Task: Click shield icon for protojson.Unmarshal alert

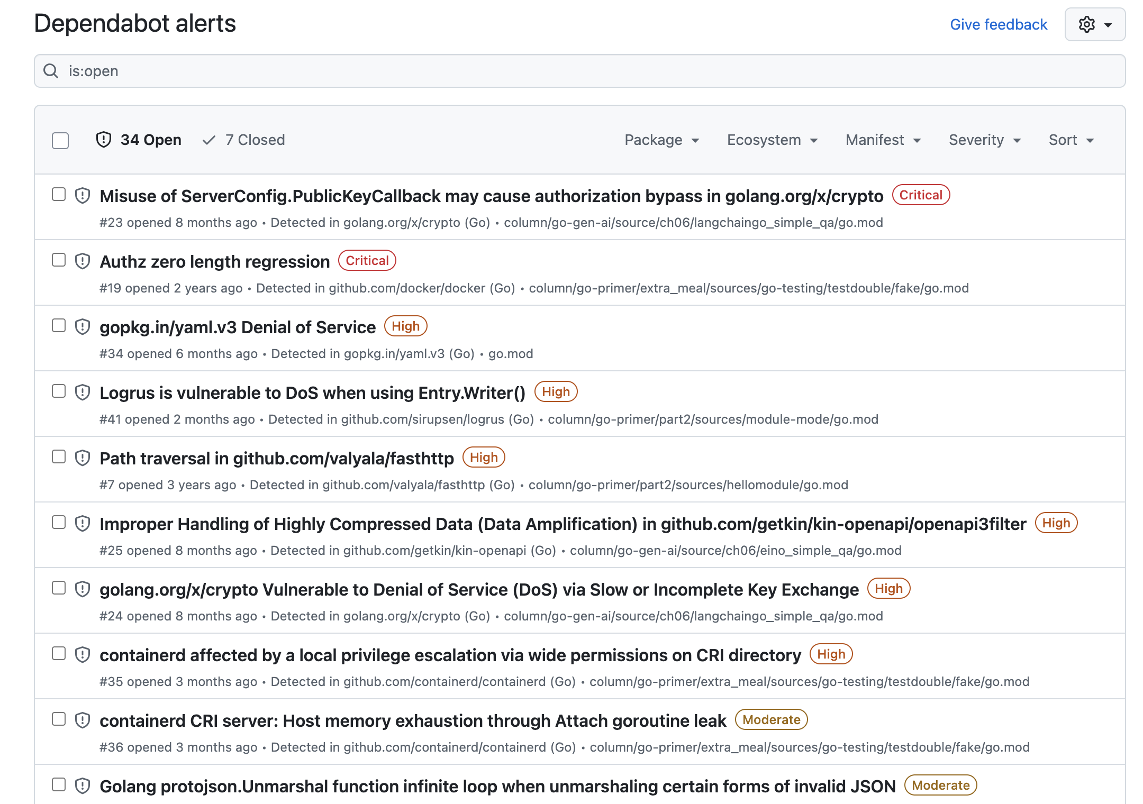Action: (x=83, y=786)
